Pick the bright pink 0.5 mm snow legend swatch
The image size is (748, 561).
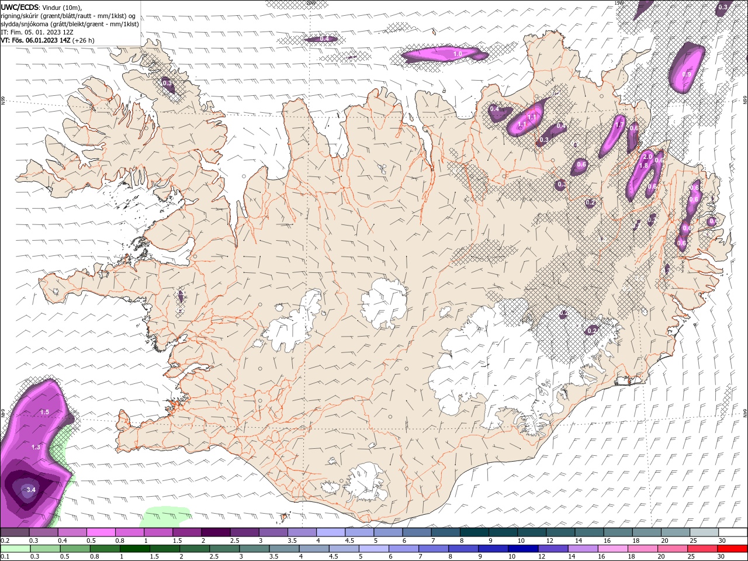tap(101, 532)
